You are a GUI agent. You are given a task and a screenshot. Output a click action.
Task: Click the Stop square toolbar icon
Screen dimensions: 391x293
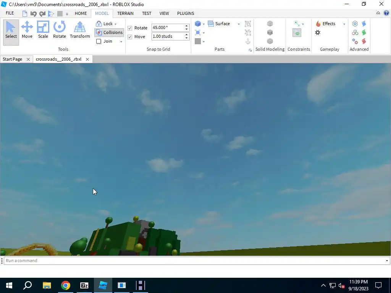pos(60,13)
